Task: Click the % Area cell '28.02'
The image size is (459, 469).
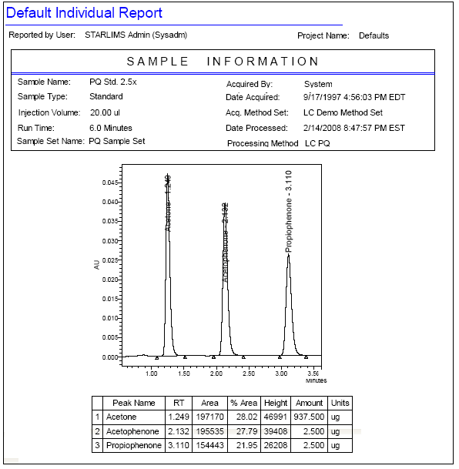Action: pos(244,417)
